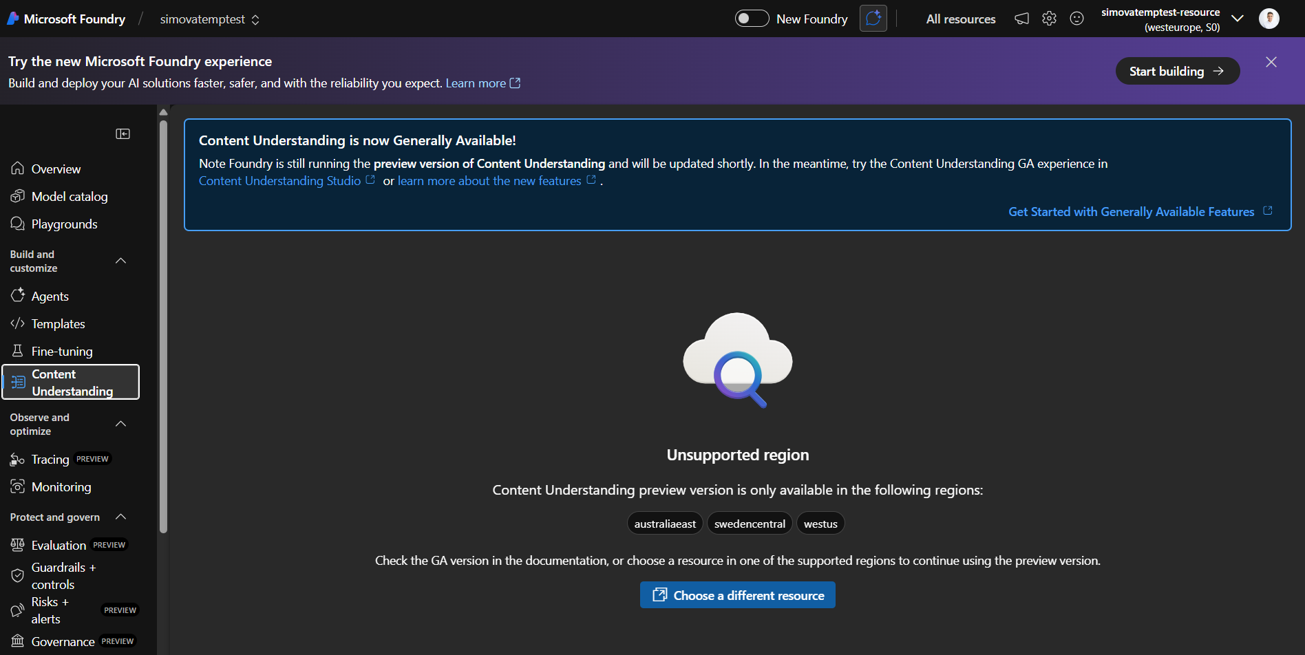Image resolution: width=1305 pixels, height=655 pixels.
Task: Click the australiaeast region chip
Action: (665, 524)
